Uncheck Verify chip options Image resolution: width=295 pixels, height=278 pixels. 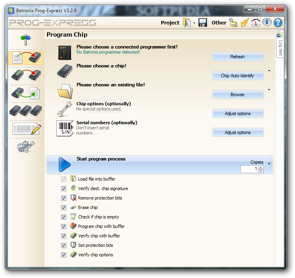63,255
